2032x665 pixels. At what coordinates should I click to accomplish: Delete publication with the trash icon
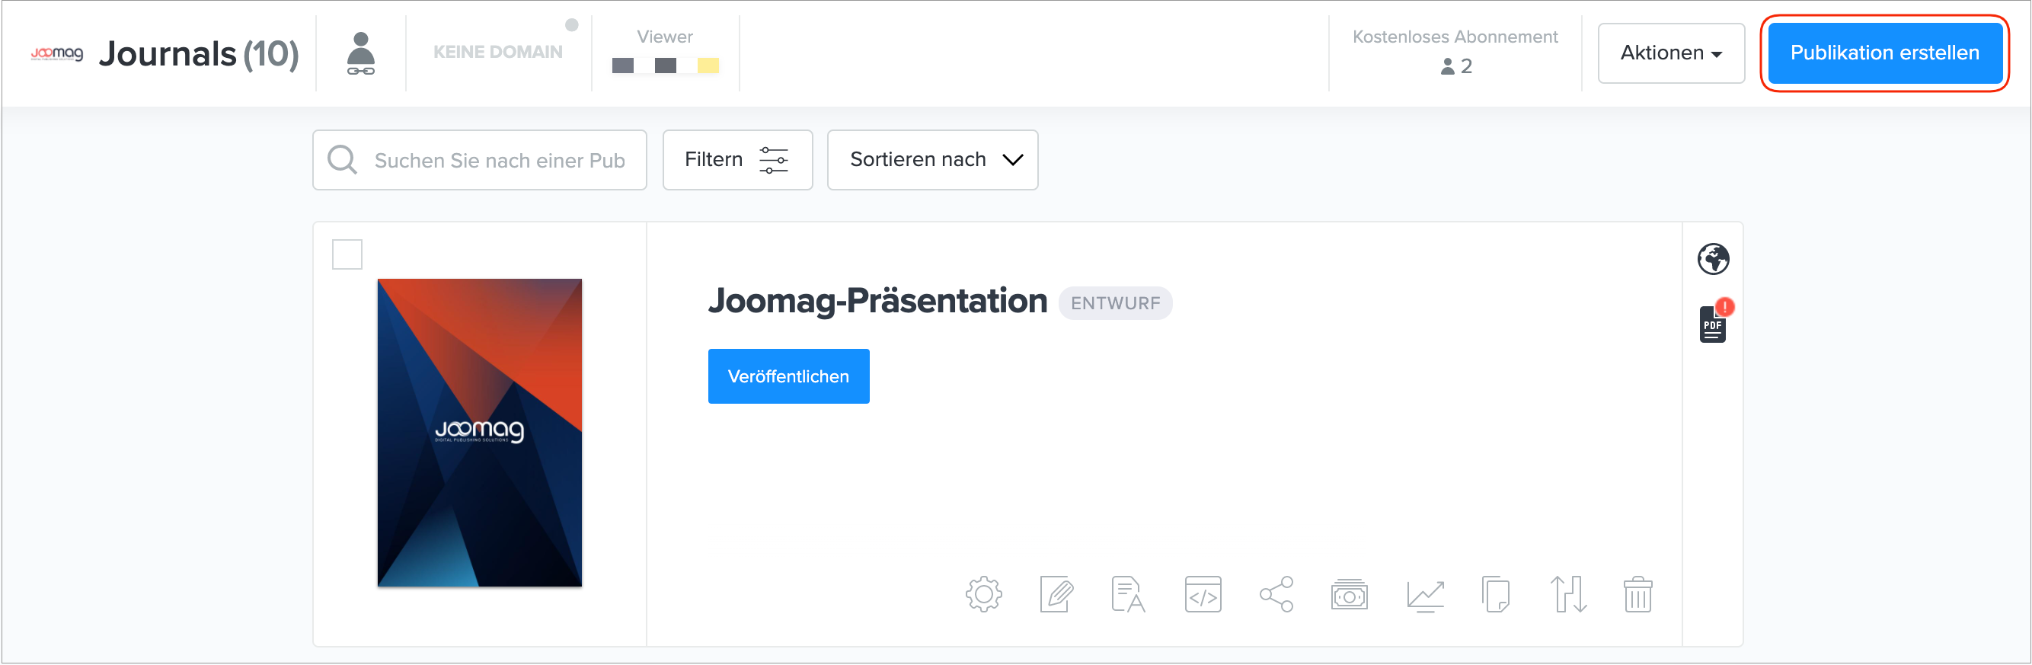pyautogui.click(x=1637, y=595)
